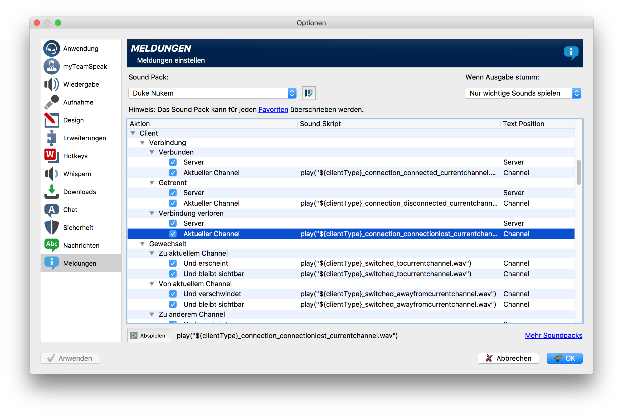This screenshot has width=623, height=416.
Task: Uncheck the Und verschwindet checkbox
Action: coord(173,294)
